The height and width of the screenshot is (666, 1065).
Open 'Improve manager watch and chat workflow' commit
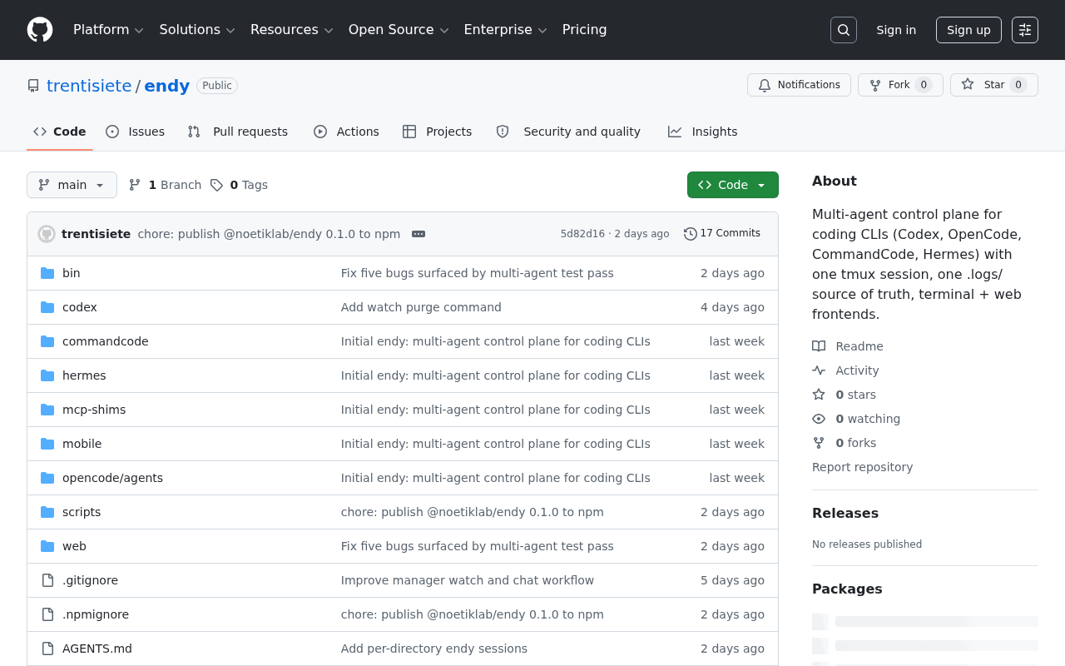coord(468,580)
